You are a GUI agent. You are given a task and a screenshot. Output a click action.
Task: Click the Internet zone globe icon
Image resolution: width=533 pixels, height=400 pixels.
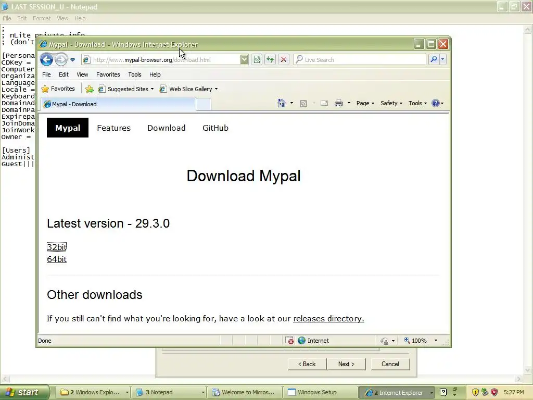pos(301,341)
